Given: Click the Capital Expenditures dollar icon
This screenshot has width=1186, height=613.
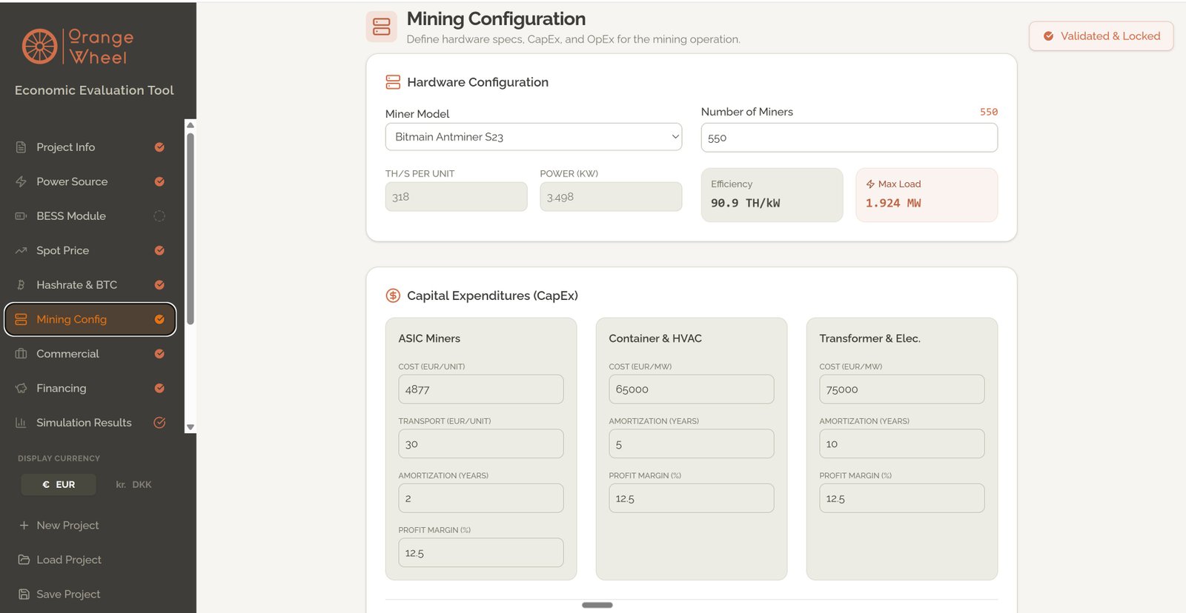Looking at the screenshot, I should 393,295.
